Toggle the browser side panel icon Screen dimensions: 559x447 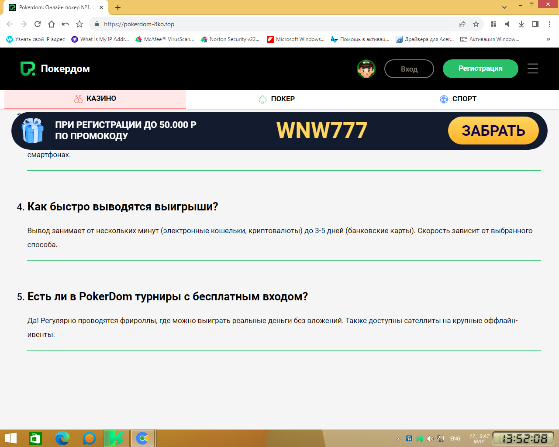coord(535,24)
